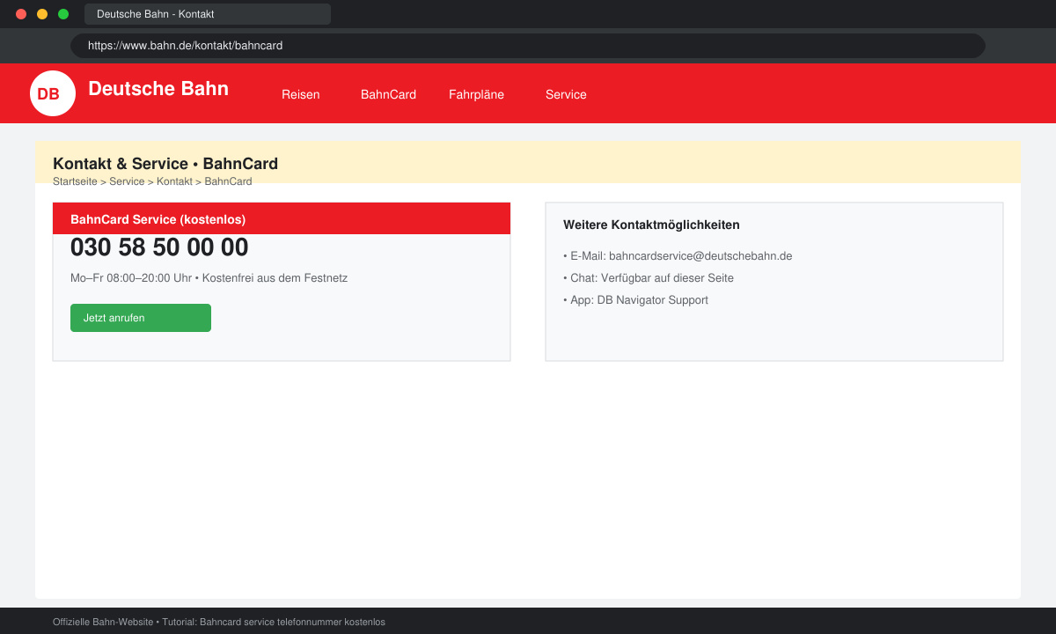Click the phone number 030 58 50 00 00
The image size is (1056, 634).
pyautogui.click(x=159, y=247)
